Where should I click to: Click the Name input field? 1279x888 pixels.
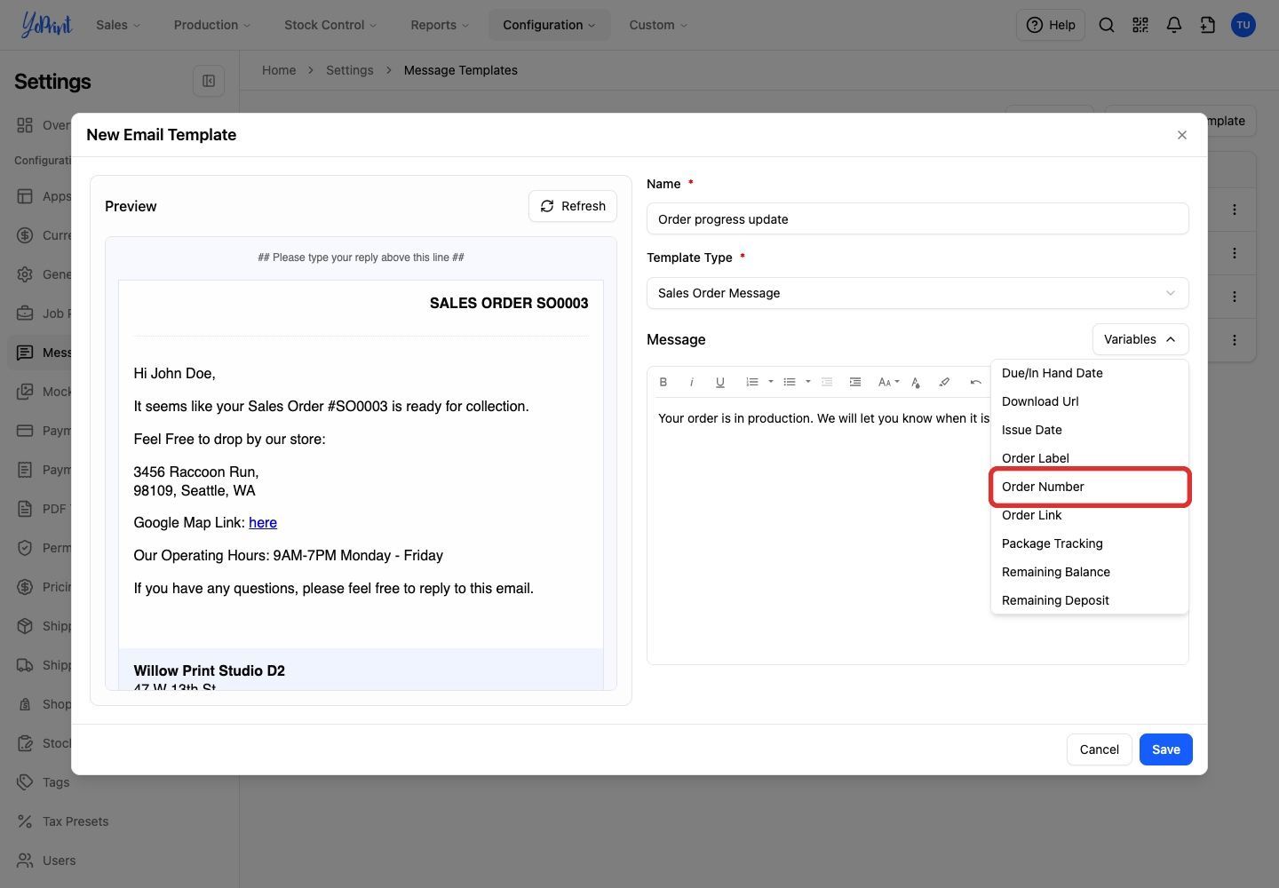[918, 219]
